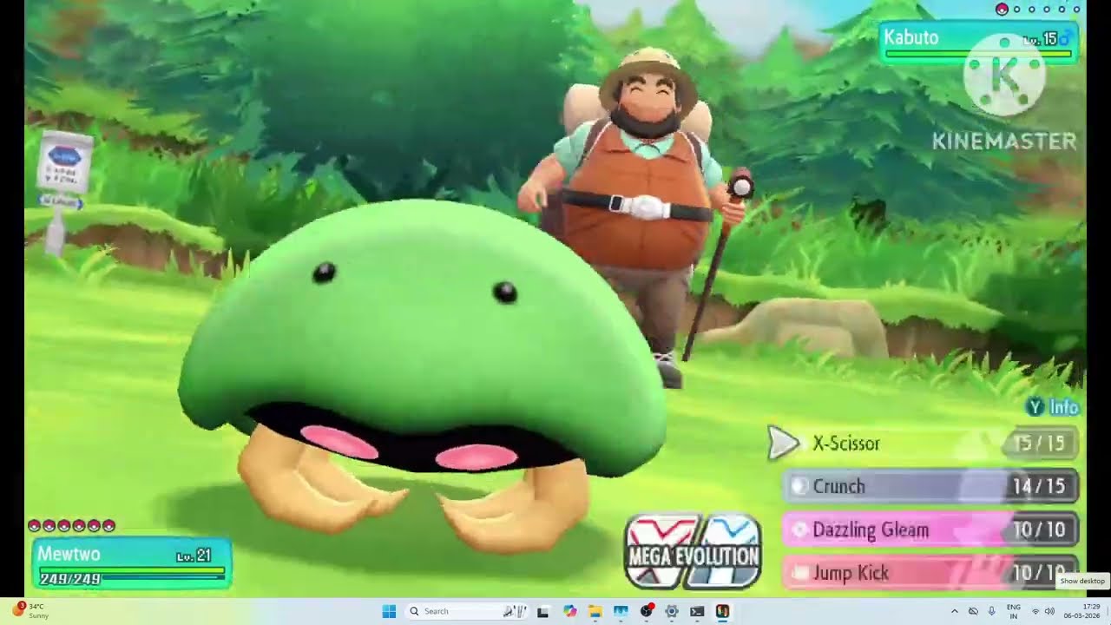Open the Settings gear taskbar app

671,611
